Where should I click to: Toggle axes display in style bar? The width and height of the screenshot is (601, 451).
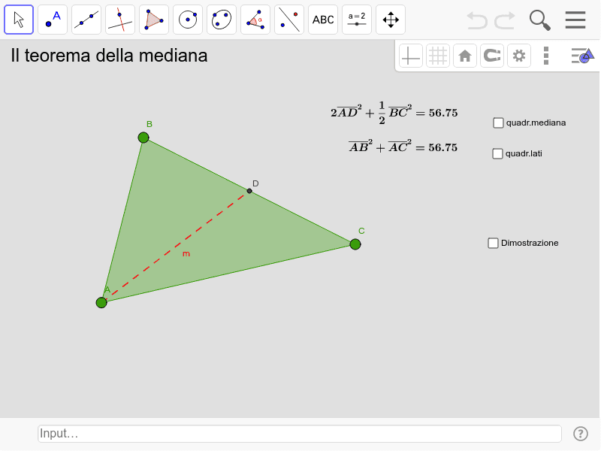pos(410,56)
